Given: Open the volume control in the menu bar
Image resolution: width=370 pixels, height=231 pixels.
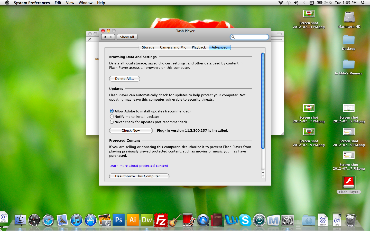Looking at the screenshot, I should 296,3.
